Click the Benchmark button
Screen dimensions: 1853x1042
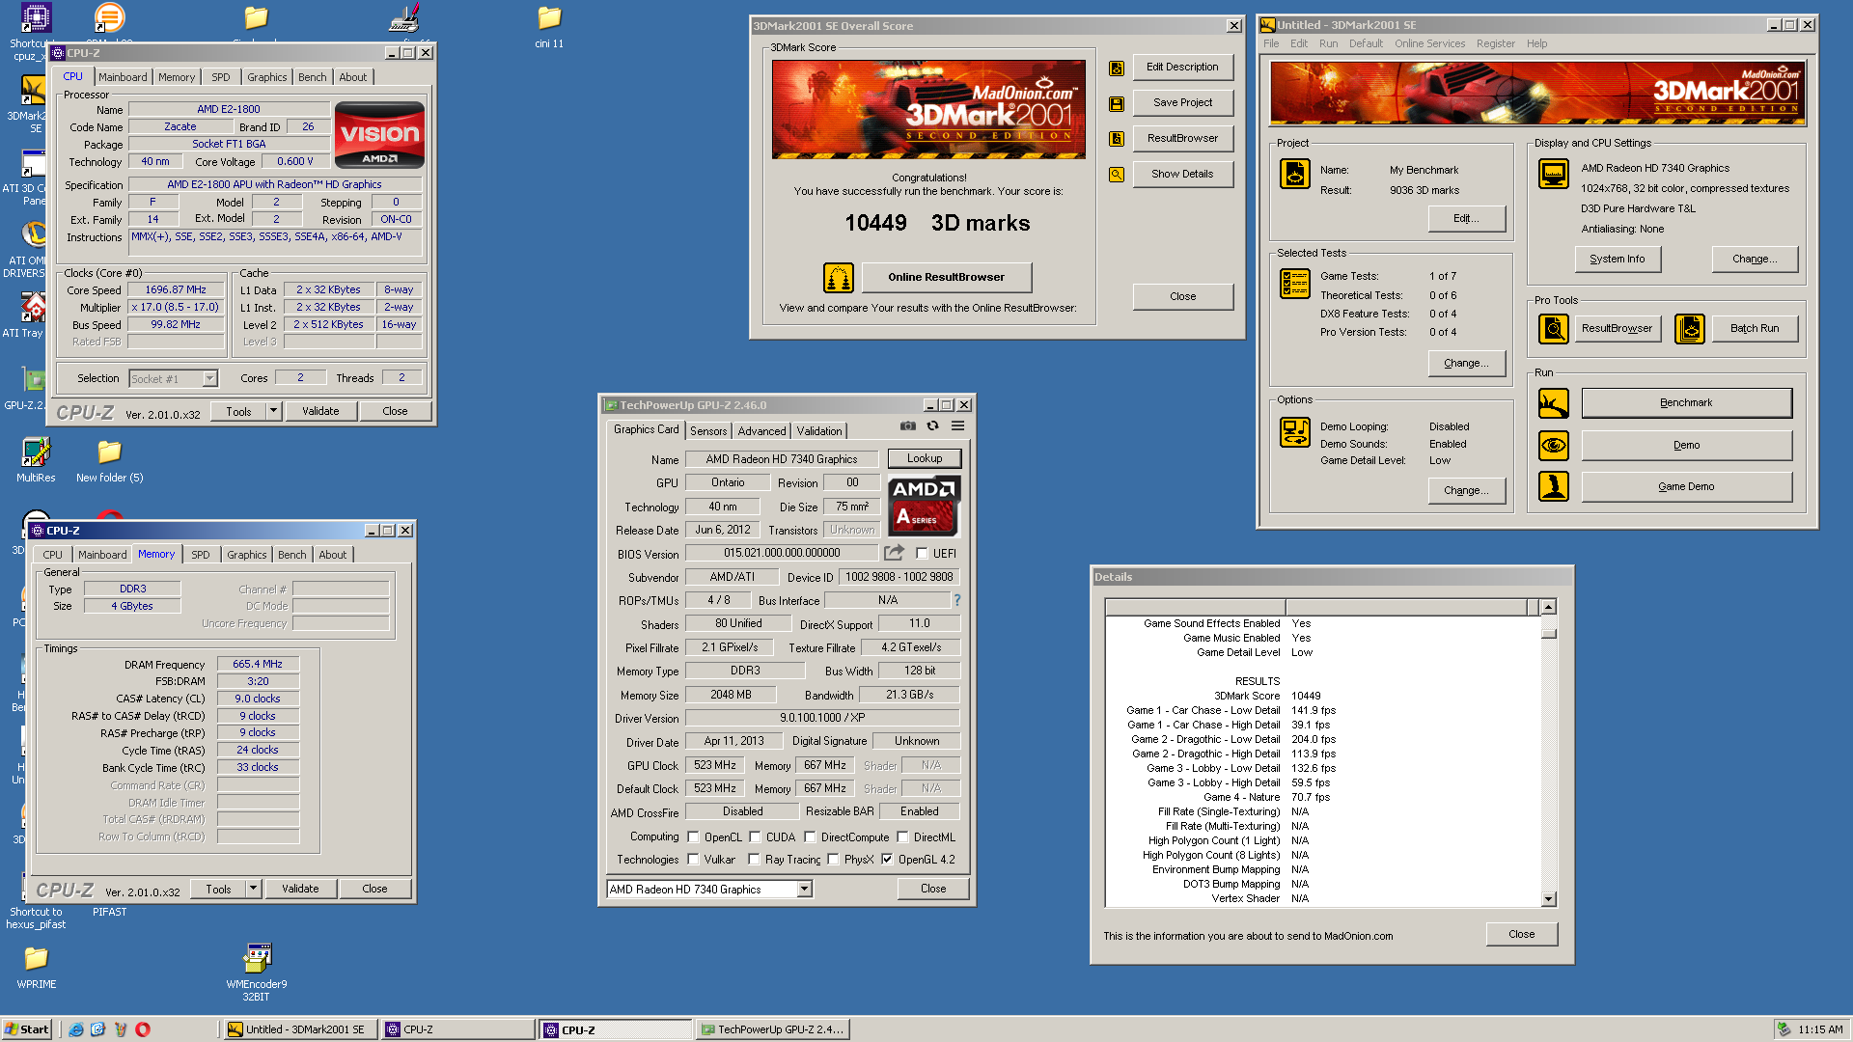click(1686, 403)
